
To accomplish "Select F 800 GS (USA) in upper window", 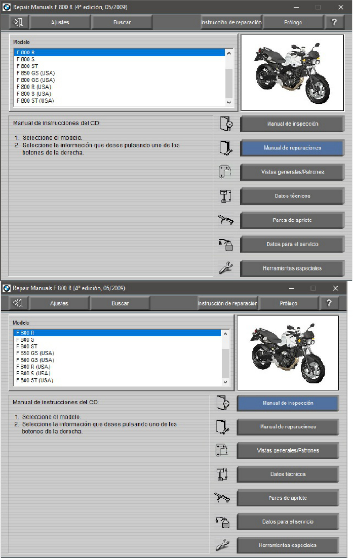I will (x=120, y=80).
